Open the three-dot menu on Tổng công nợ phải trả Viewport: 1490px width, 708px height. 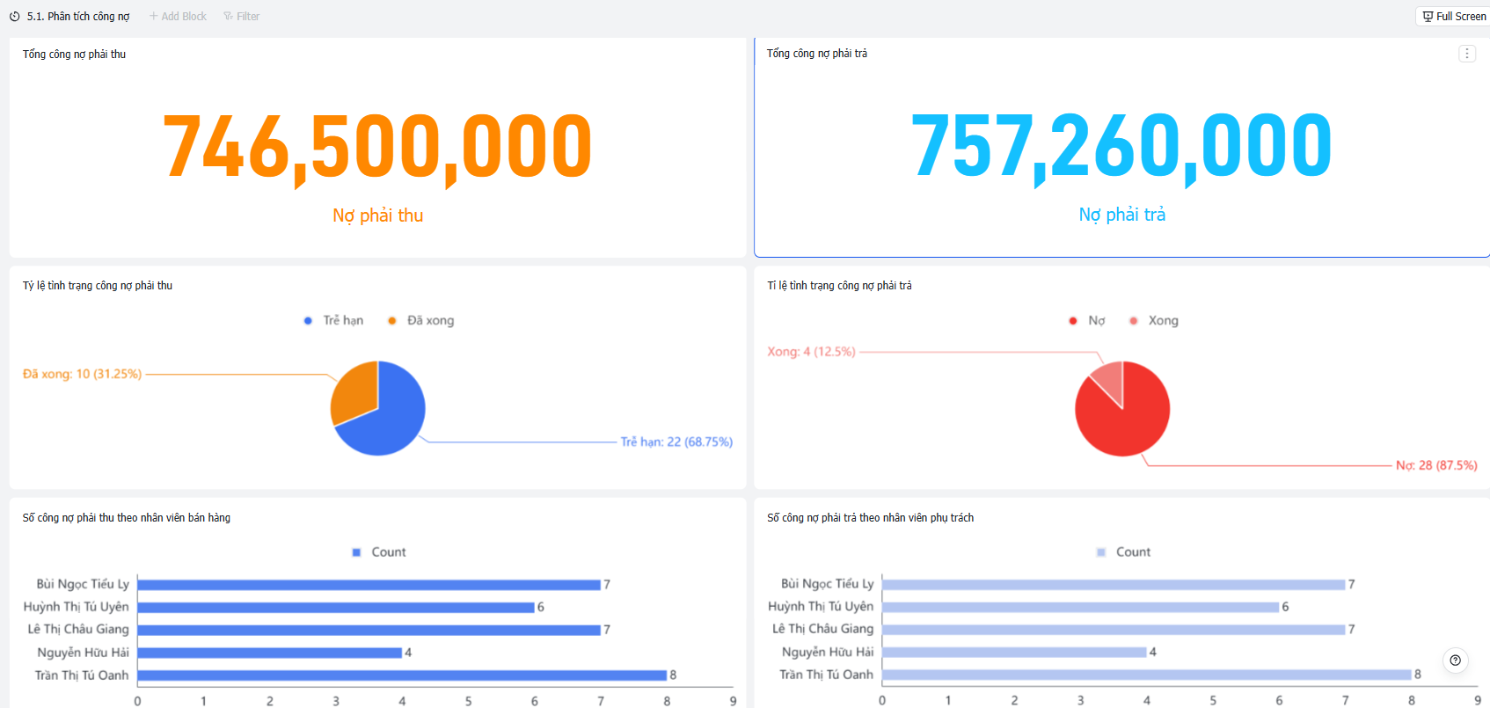pos(1467,54)
